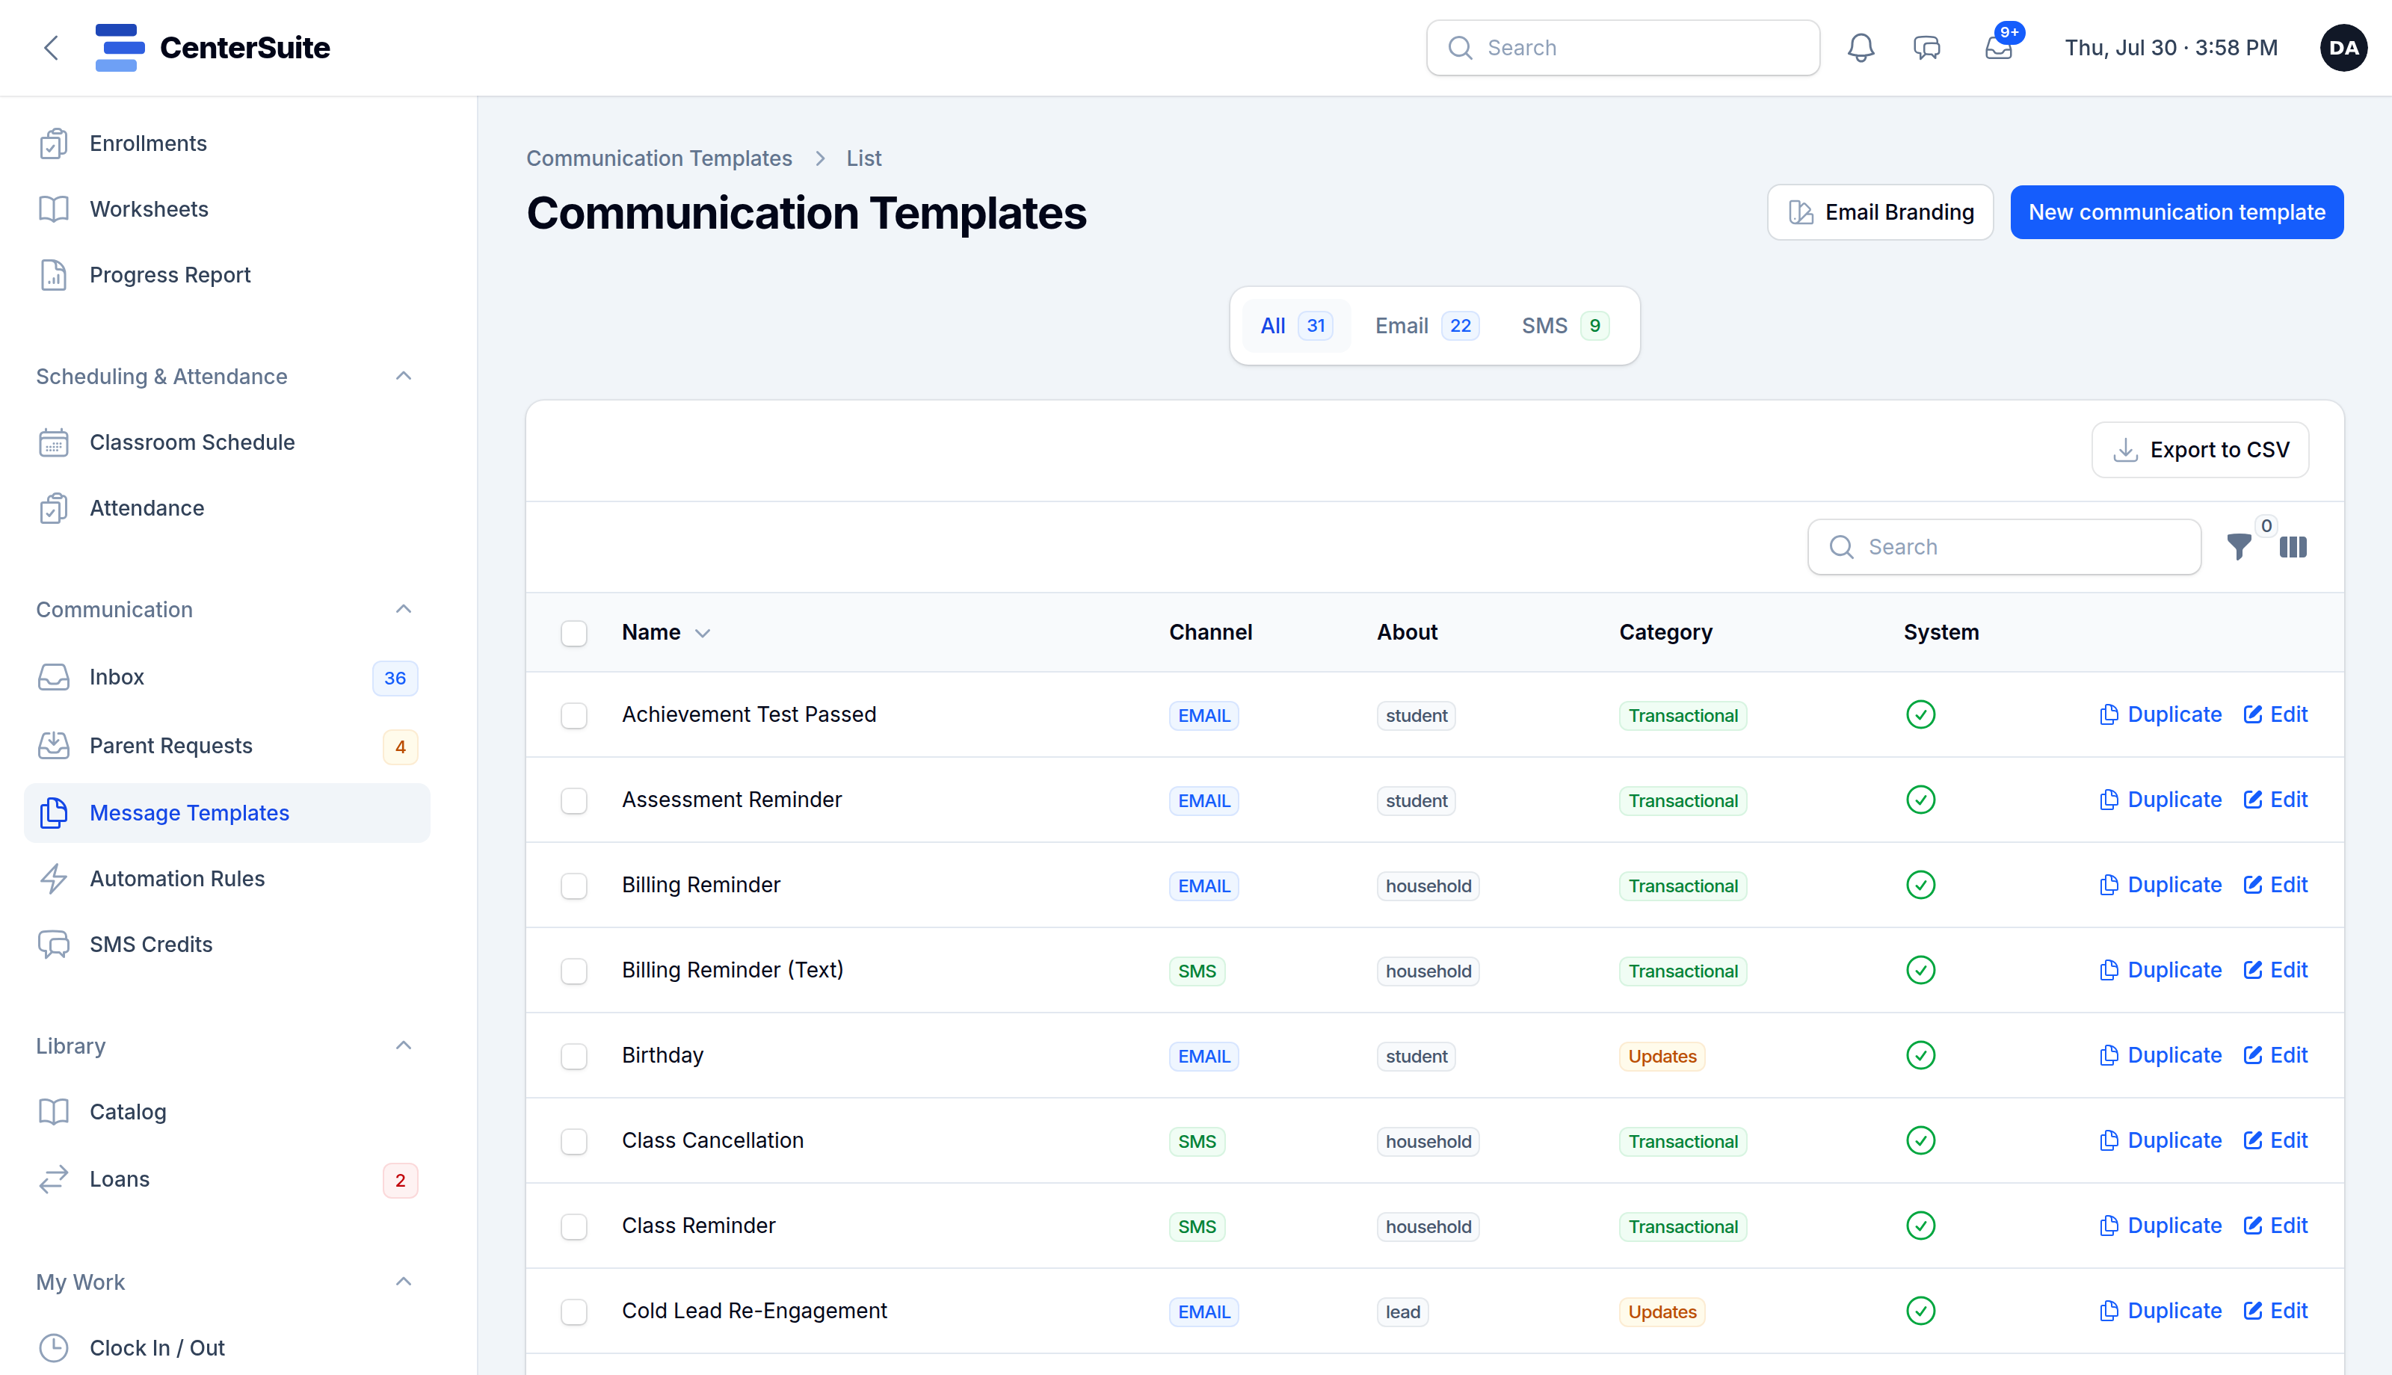The image size is (2392, 1375).
Task: Open Parent Requests in sidebar
Action: click(x=226, y=746)
